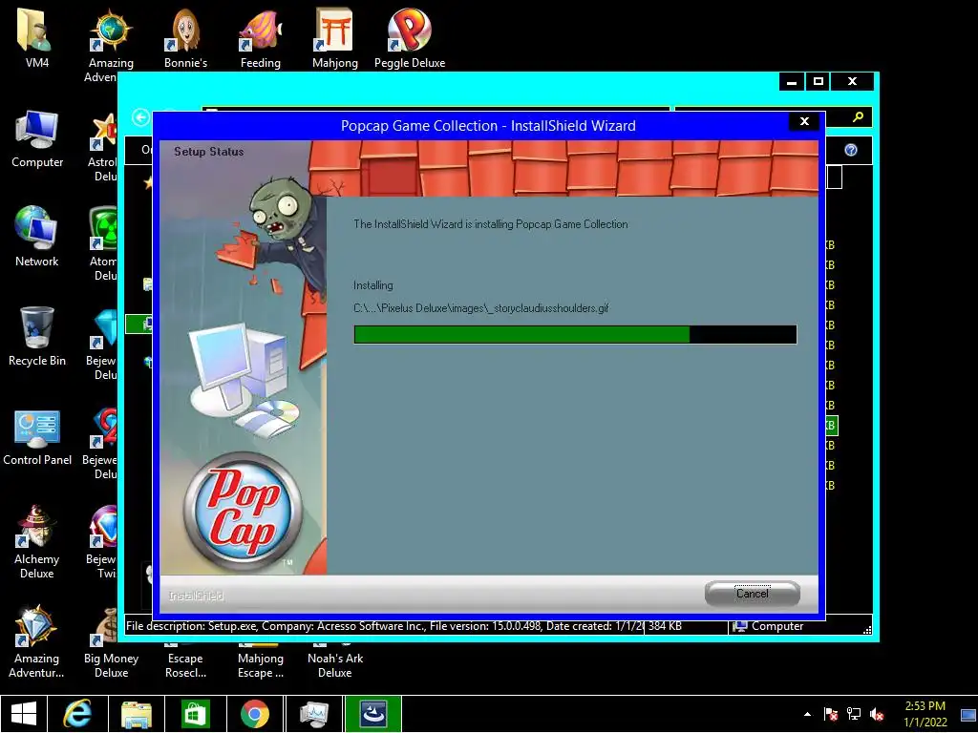
Task: Open Control Panel desktop icon
Action: pyautogui.click(x=37, y=436)
